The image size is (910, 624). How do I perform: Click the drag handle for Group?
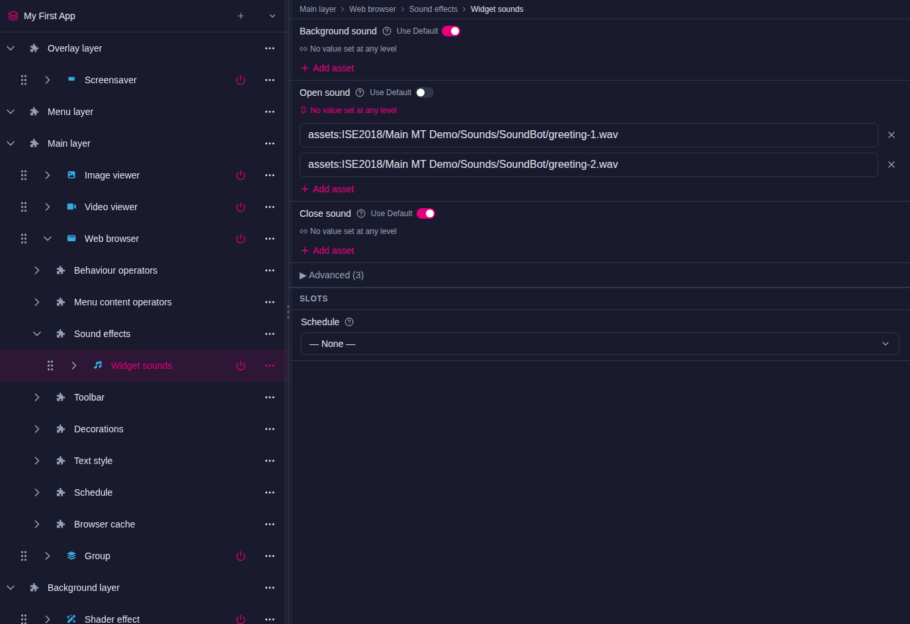[x=24, y=556]
